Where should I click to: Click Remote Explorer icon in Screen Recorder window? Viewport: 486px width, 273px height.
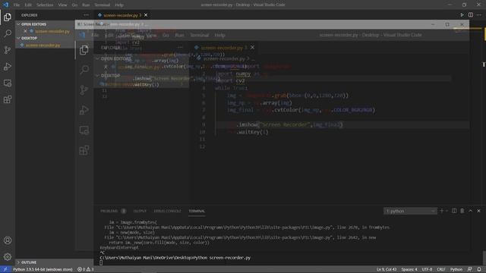(84, 130)
